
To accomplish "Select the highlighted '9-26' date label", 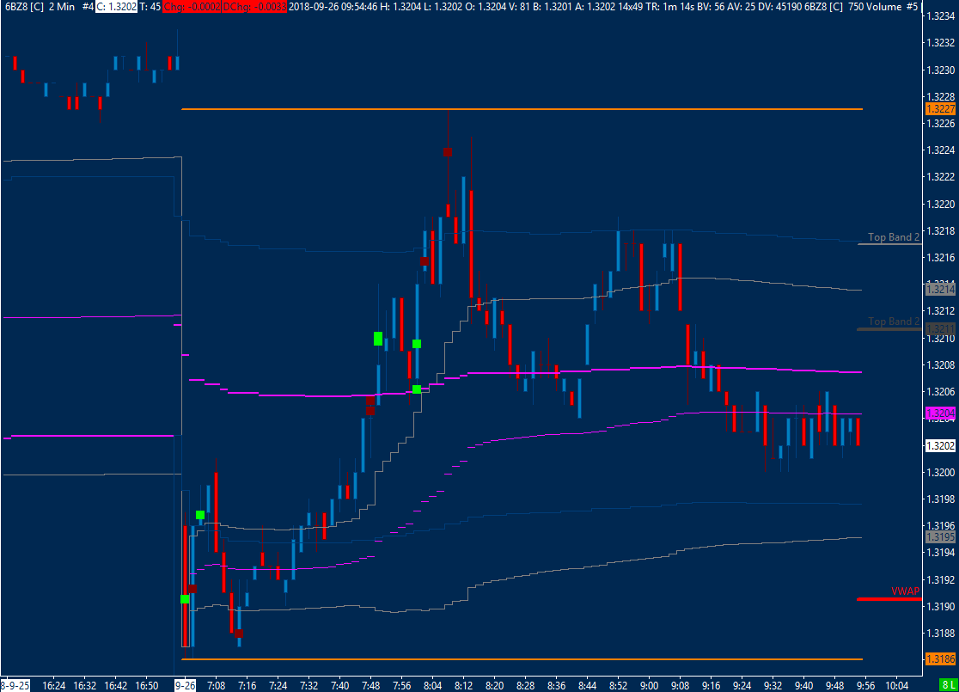I will click(186, 685).
